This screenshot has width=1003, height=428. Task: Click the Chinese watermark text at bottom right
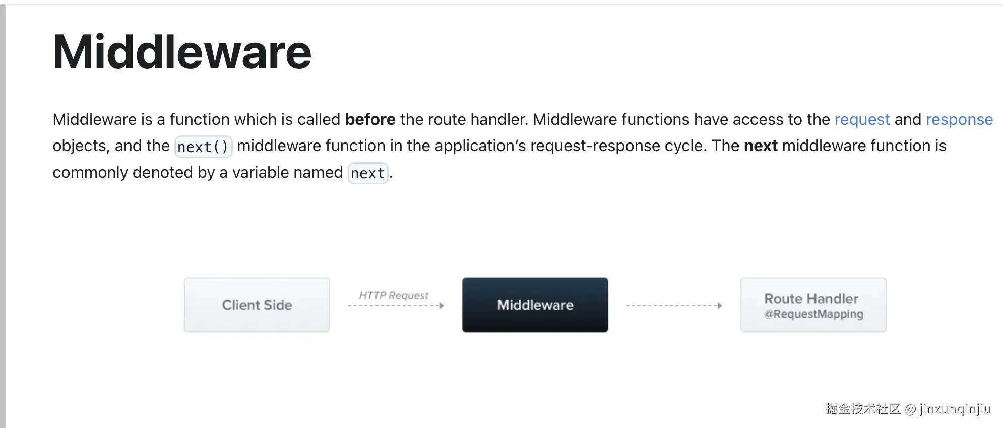point(863,408)
